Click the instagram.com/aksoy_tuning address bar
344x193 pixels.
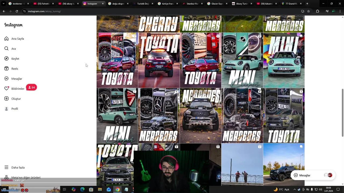tap(161, 11)
